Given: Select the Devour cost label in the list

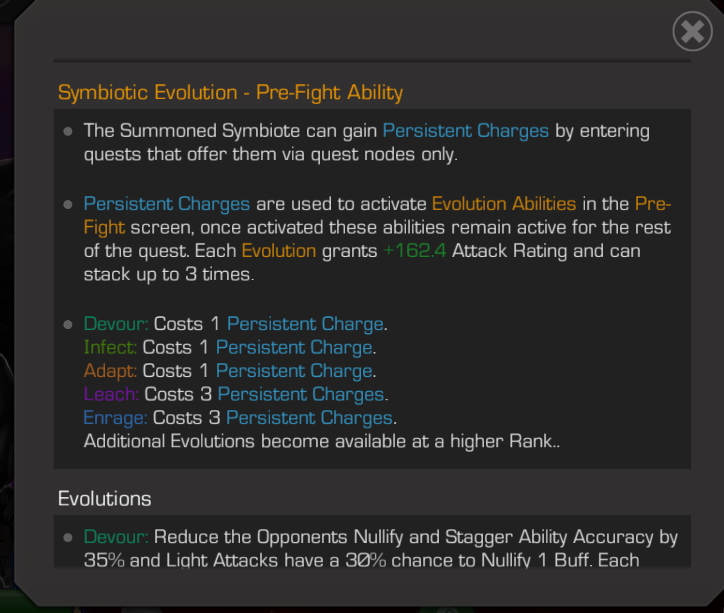Looking at the screenshot, I should 116,324.
